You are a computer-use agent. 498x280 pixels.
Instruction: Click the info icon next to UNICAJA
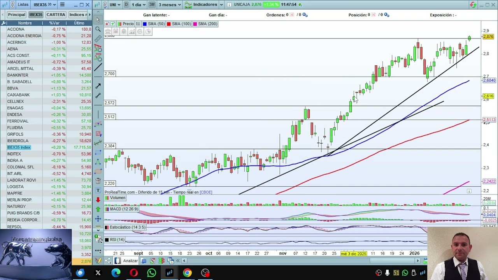pos(229,5)
